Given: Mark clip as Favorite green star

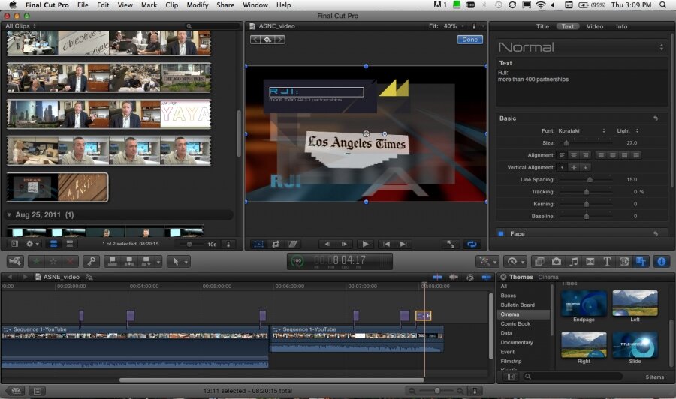Looking at the screenshot, I should (36, 261).
